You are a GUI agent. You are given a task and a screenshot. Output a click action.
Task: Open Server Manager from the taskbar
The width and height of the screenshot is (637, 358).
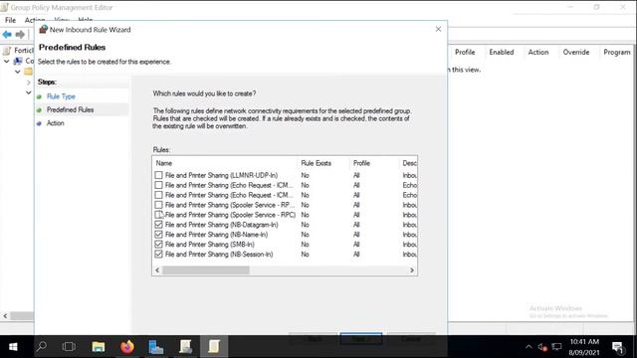coord(156,347)
